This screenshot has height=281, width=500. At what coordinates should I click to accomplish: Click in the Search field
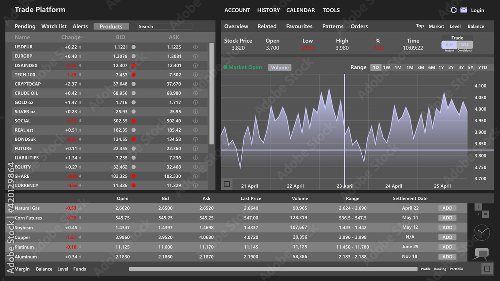click(165, 27)
